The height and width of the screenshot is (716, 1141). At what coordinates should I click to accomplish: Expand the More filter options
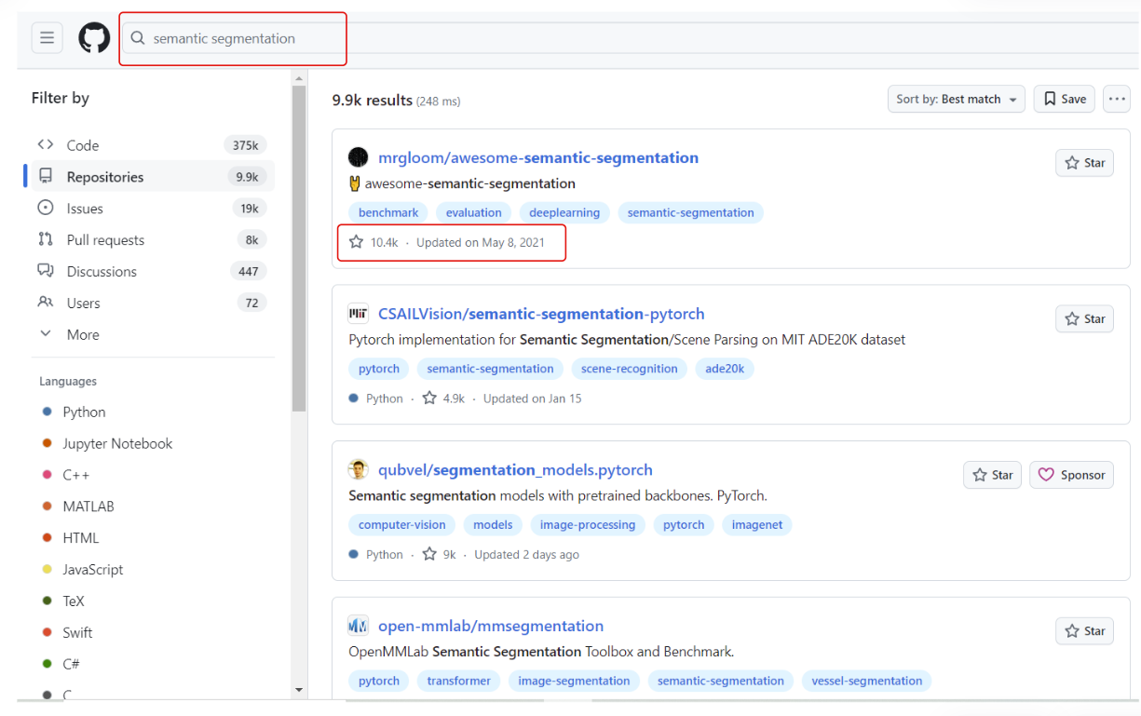[150, 334]
